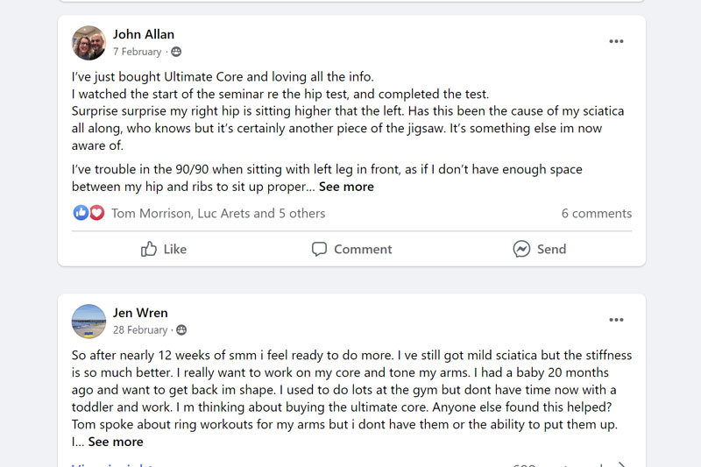The image size is (701, 467).
Task: Click the Comment speech bubble icon
Action: click(x=320, y=249)
